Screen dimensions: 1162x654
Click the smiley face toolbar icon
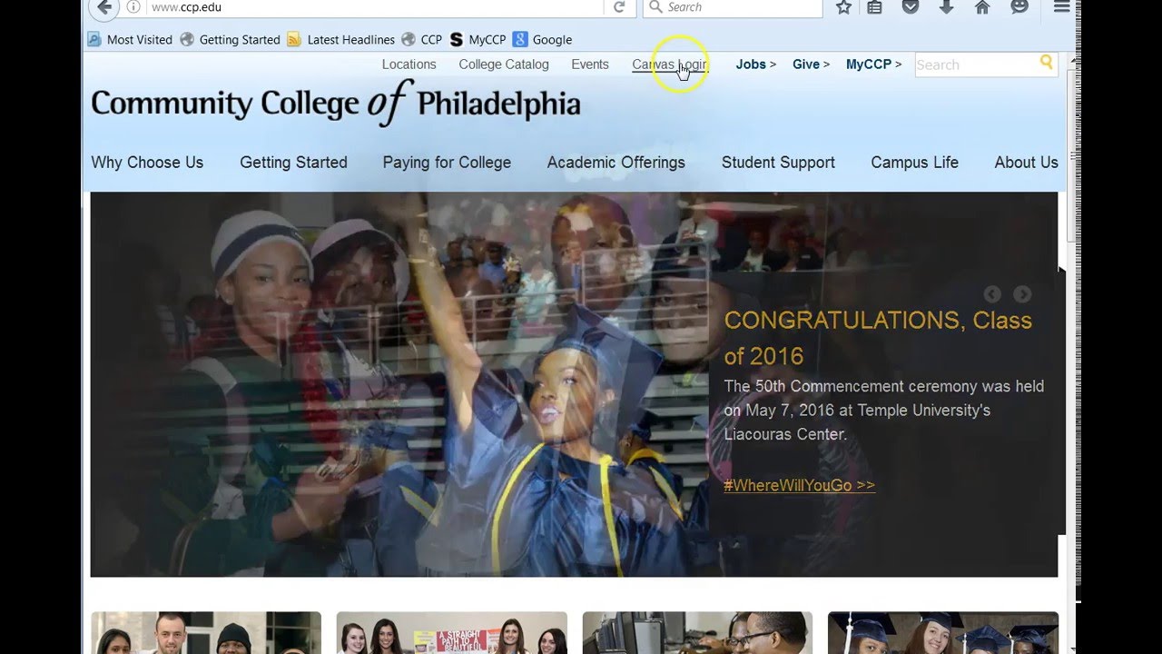1019,7
